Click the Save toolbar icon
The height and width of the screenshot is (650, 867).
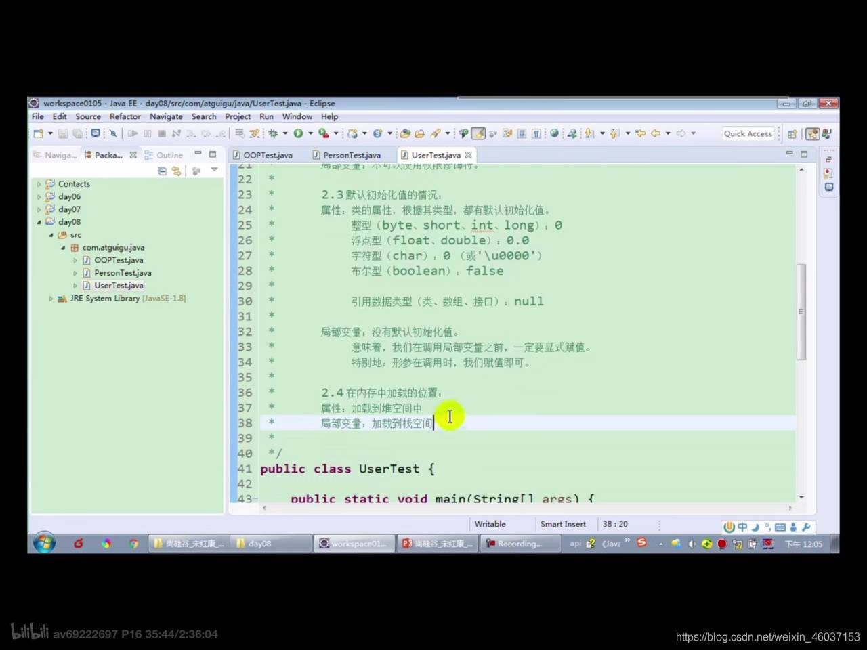(x=63, y=133)
